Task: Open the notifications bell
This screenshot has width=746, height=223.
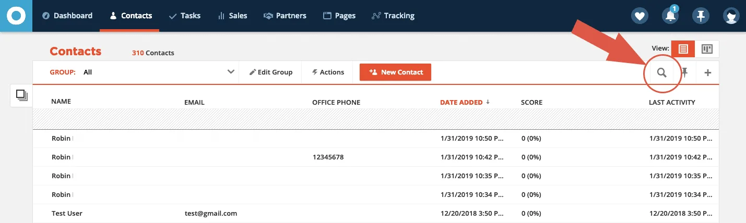Action: point(670,16)
